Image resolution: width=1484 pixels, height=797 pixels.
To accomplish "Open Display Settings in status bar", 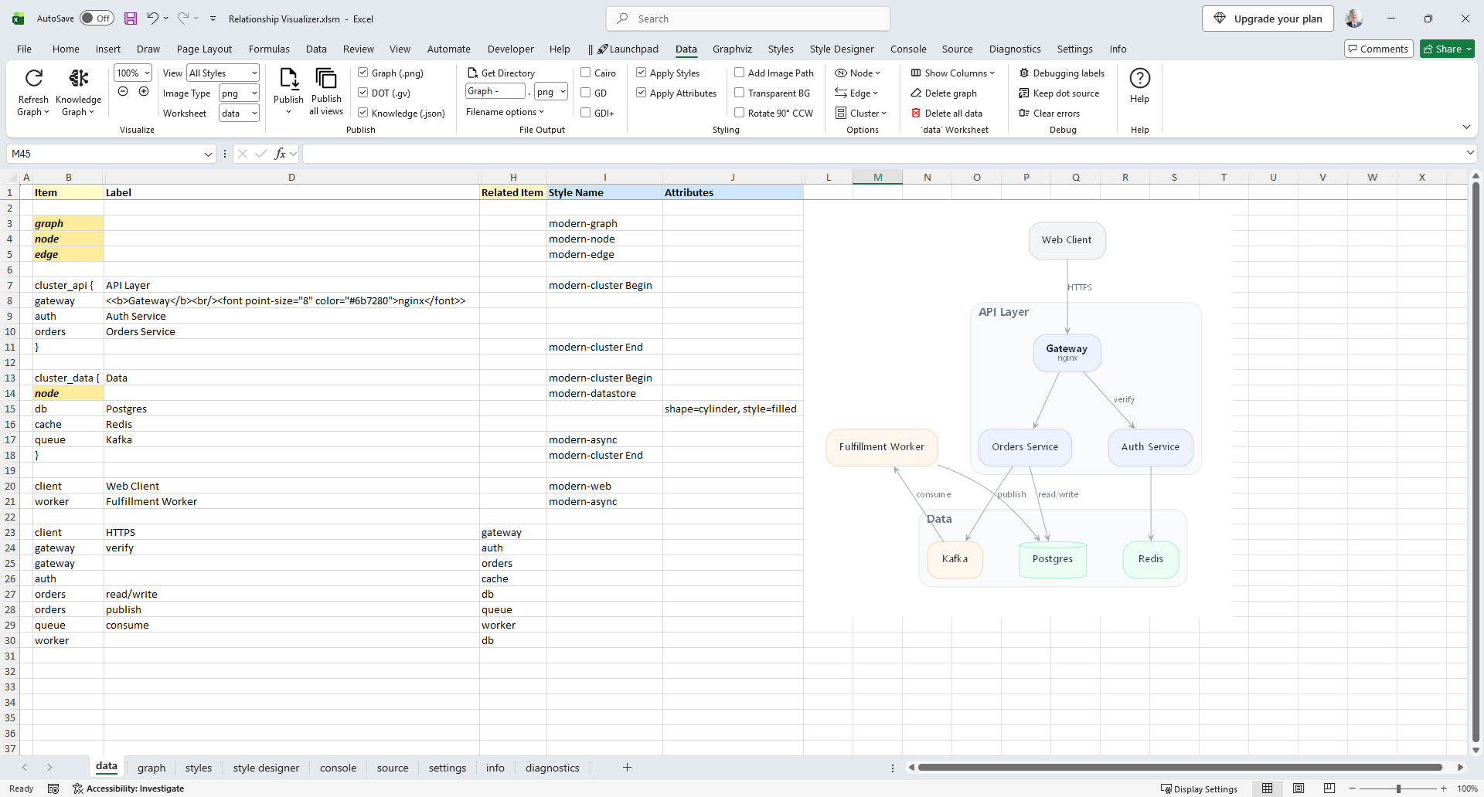I will [1199, 789].
